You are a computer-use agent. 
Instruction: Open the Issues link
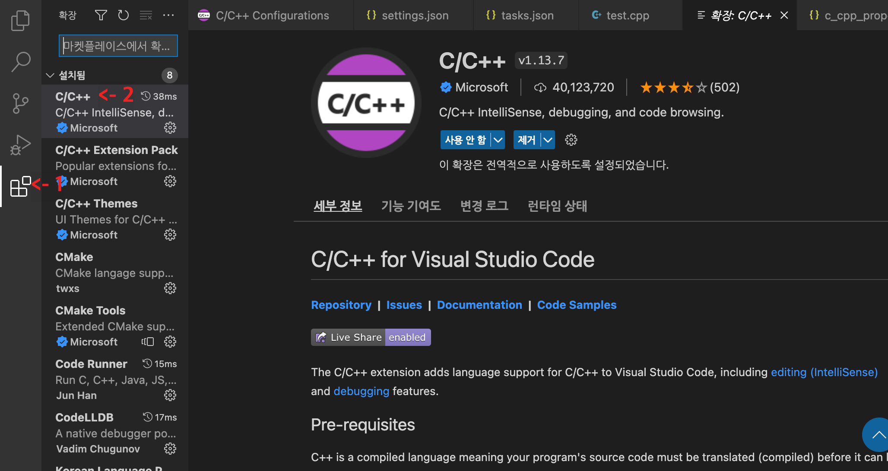click(x=404, y=305)
